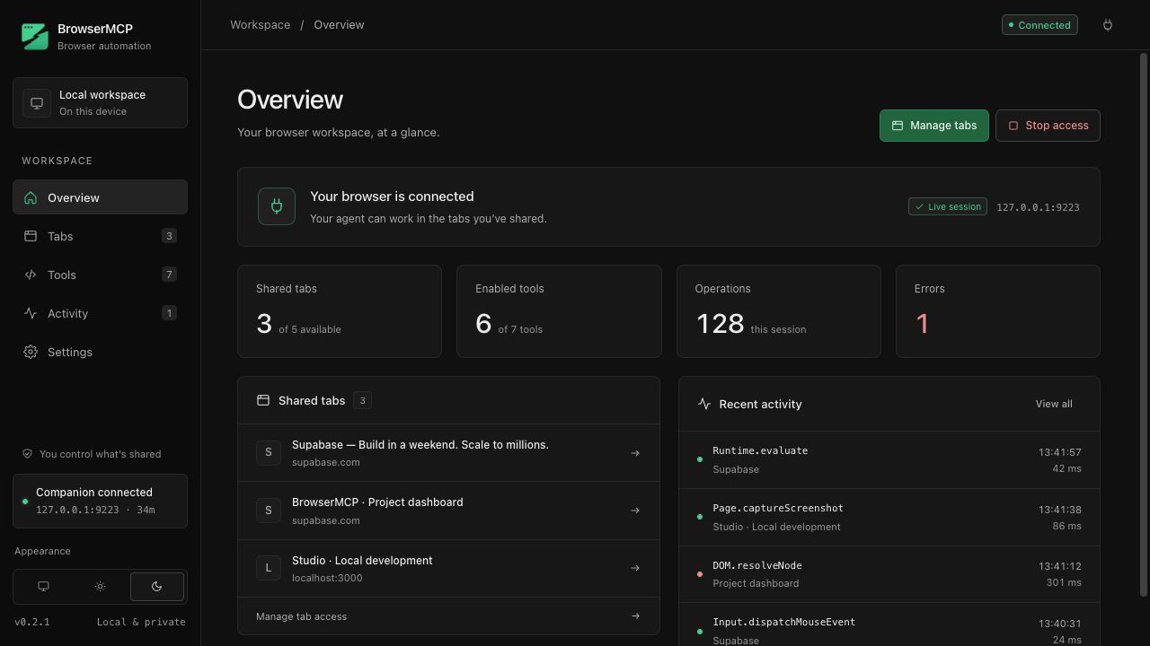
Task: Click the Operations stat card
Action: tap(779, 311)
